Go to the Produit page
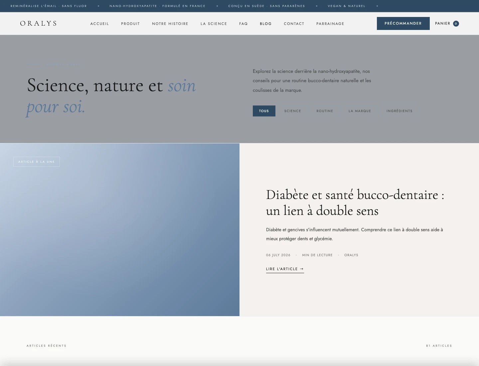 (x=130, y=24)
